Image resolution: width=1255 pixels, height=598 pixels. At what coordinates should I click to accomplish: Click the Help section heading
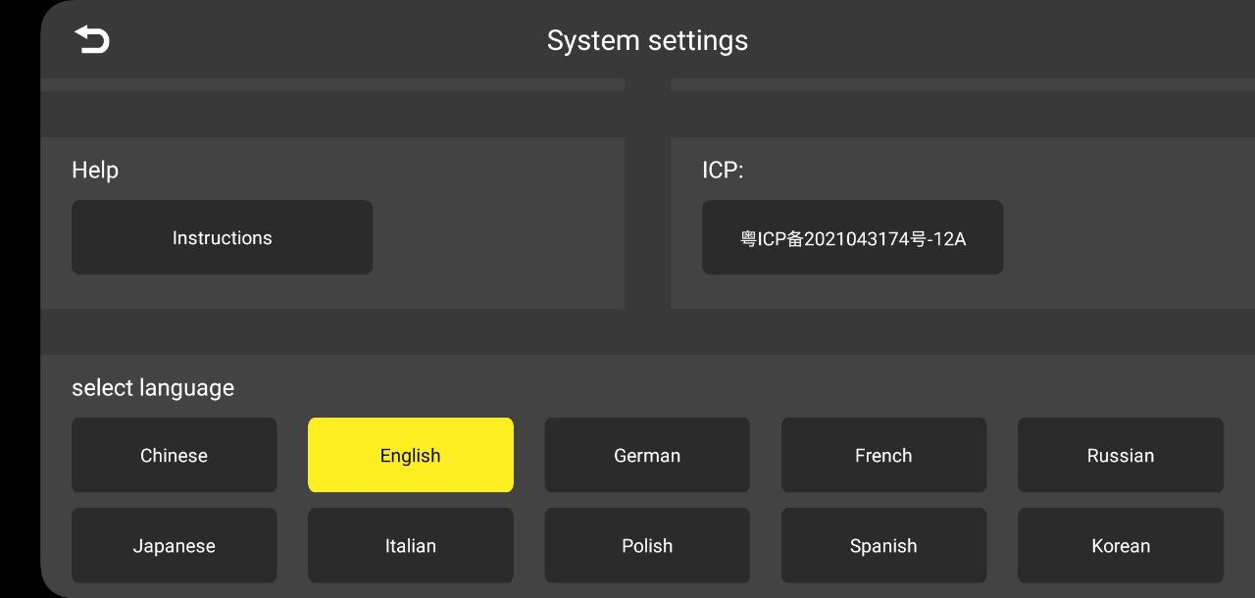tap(95, 170)
